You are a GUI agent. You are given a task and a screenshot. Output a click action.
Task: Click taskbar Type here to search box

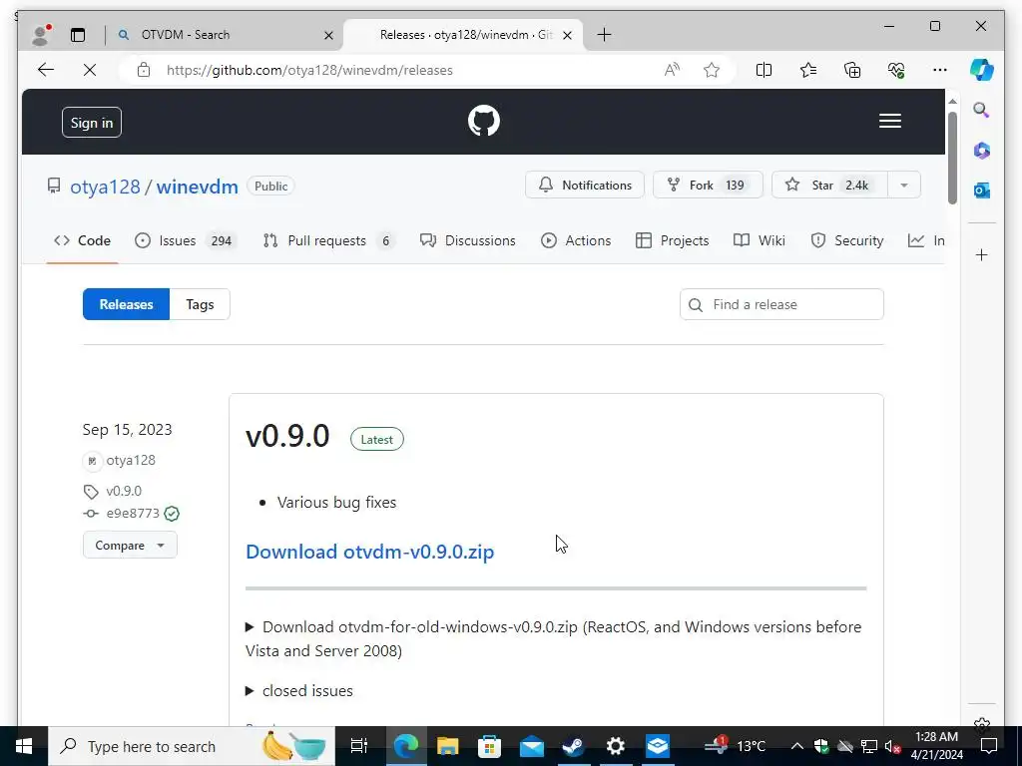pos(192,746)
